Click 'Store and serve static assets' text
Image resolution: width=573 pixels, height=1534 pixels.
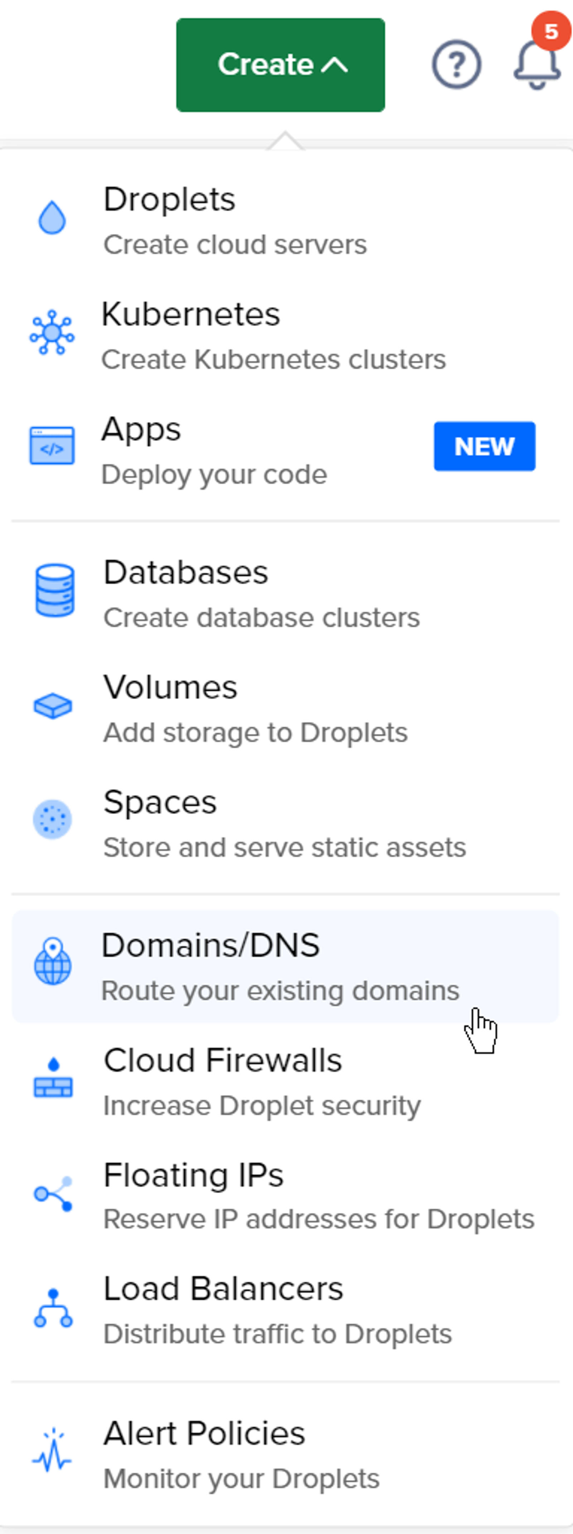(x=285, y=848)
